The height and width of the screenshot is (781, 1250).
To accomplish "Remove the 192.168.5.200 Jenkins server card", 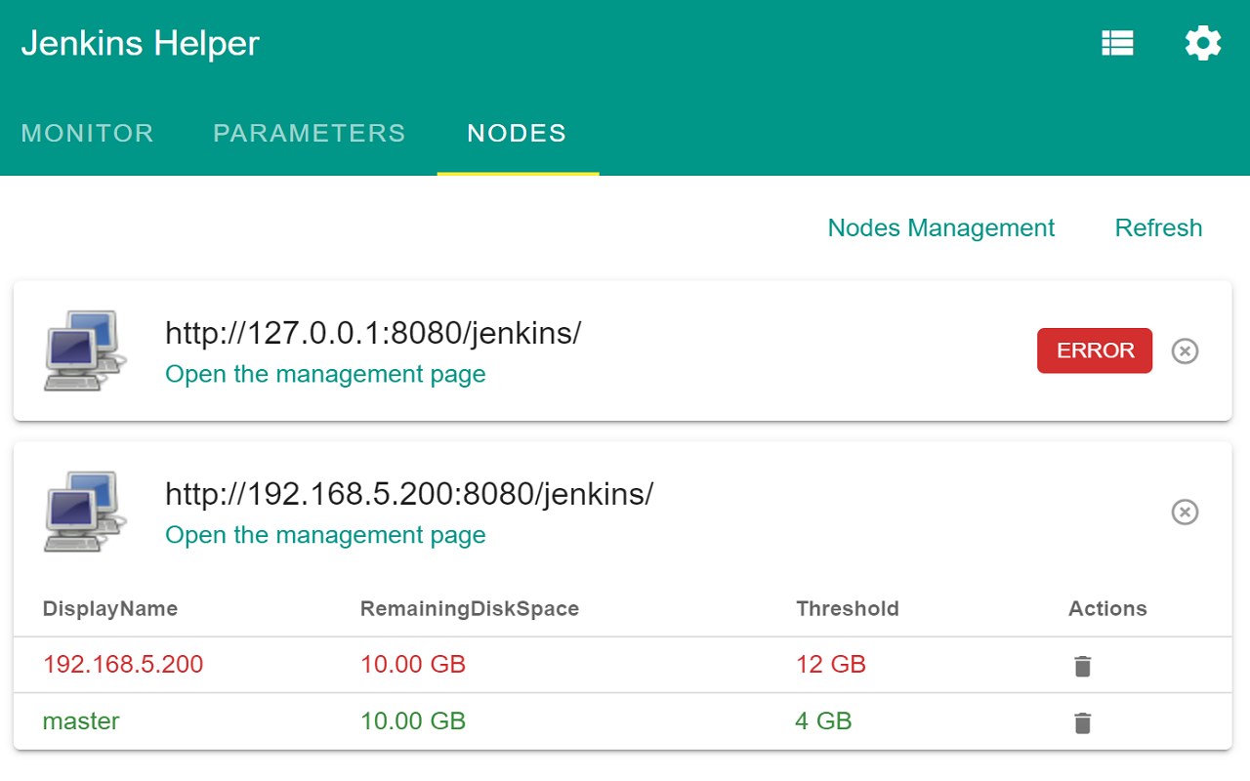I will point(1185,512).
